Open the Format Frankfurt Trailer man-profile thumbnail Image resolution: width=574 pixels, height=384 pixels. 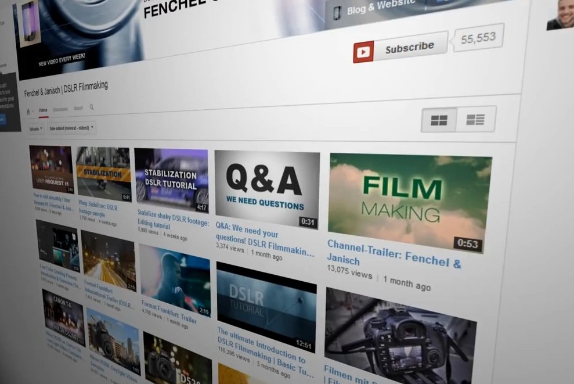click(175, 280)
